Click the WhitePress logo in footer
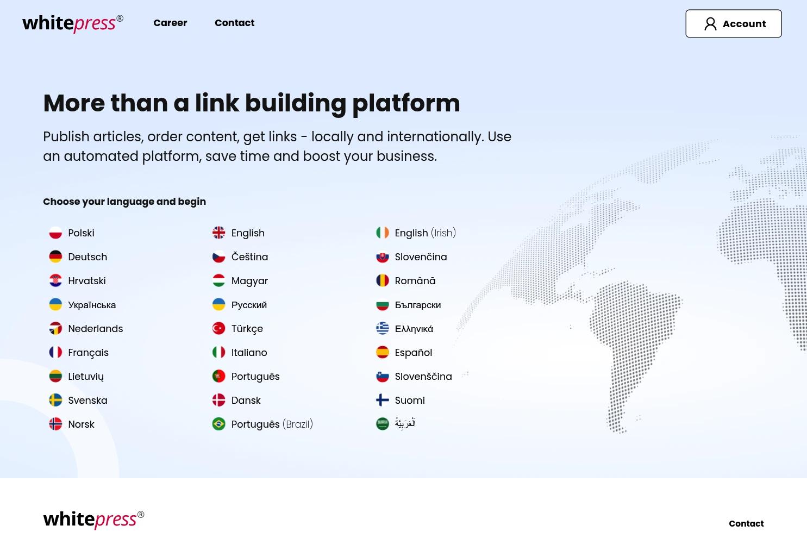The height and width of the screenshot is (538, 807). (x=93, y=520)
